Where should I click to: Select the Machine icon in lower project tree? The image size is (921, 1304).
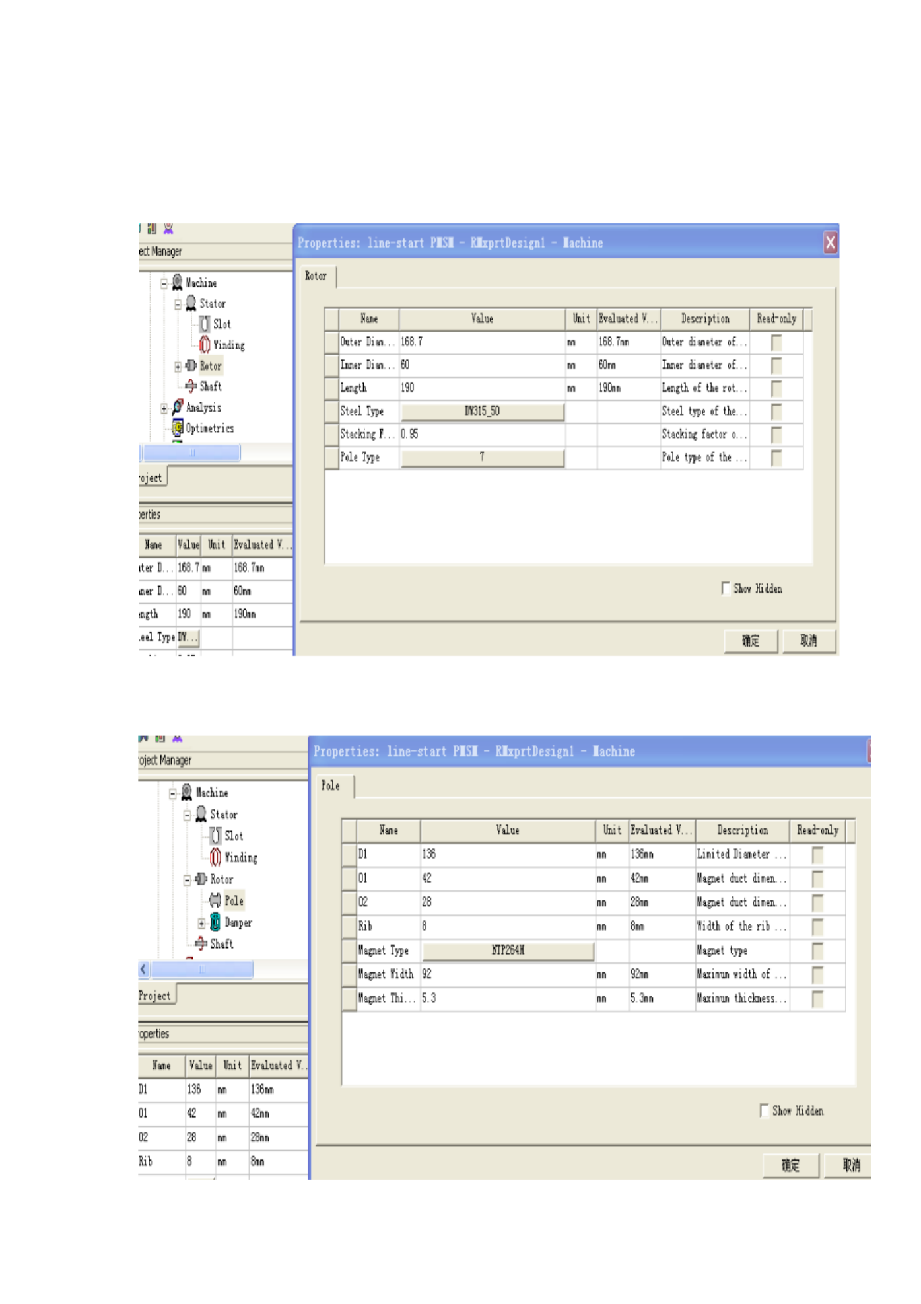(x=187, y=792)
